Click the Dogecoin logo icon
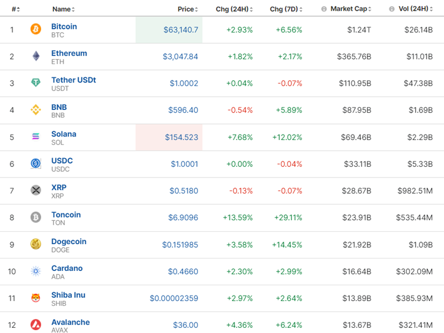444x333 pixels. 36,244
